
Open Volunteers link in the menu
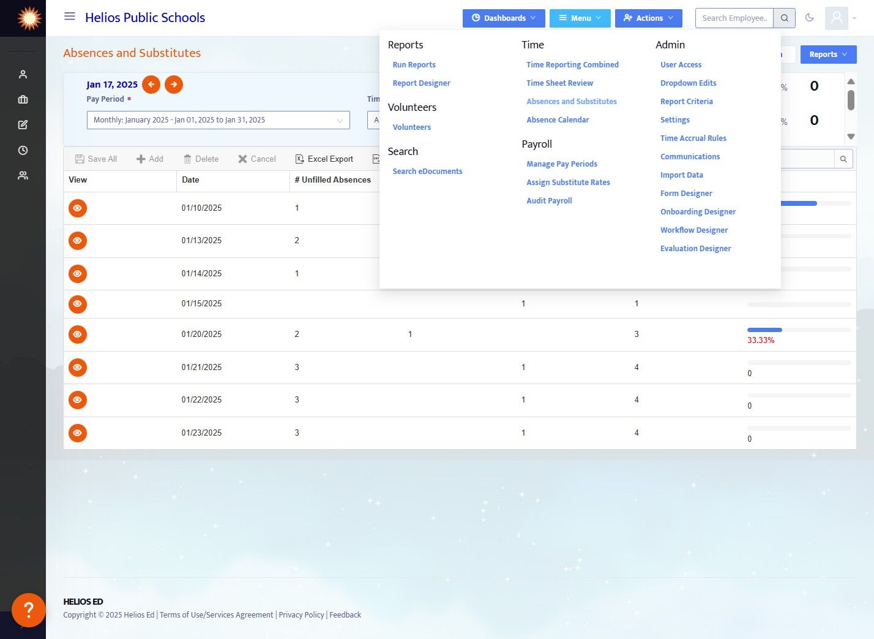point(412,127)
